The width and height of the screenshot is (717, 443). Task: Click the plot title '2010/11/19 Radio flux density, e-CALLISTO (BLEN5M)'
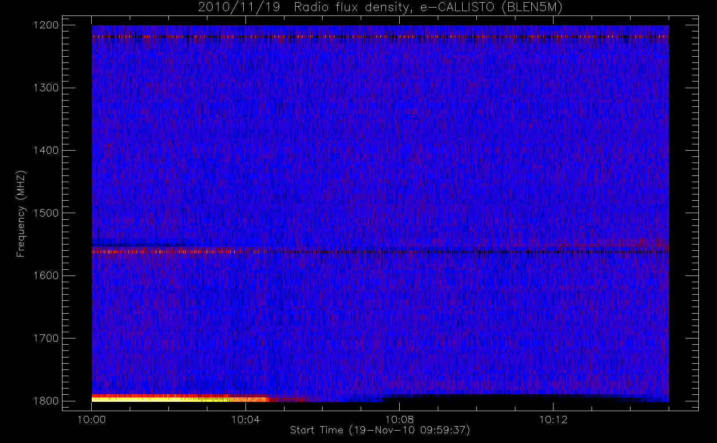point(380,8)
